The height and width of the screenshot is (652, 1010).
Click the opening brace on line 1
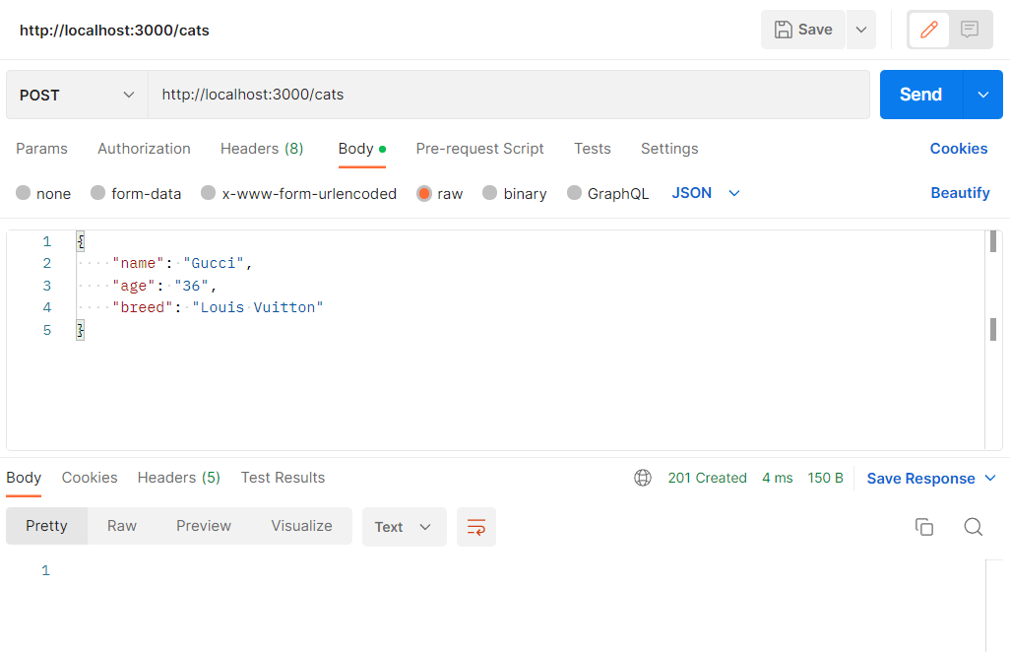[x=80, y=241]
